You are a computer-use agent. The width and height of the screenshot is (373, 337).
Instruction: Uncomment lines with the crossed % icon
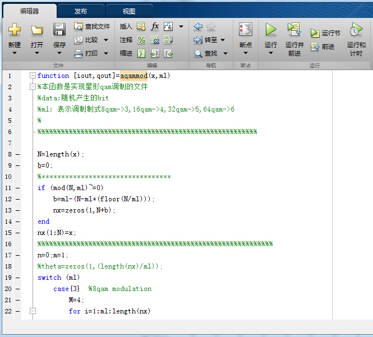155,40
